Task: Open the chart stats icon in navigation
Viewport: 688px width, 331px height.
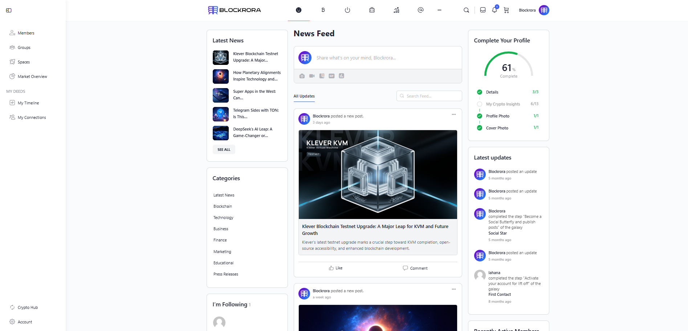Action: (x=396, y=10)
